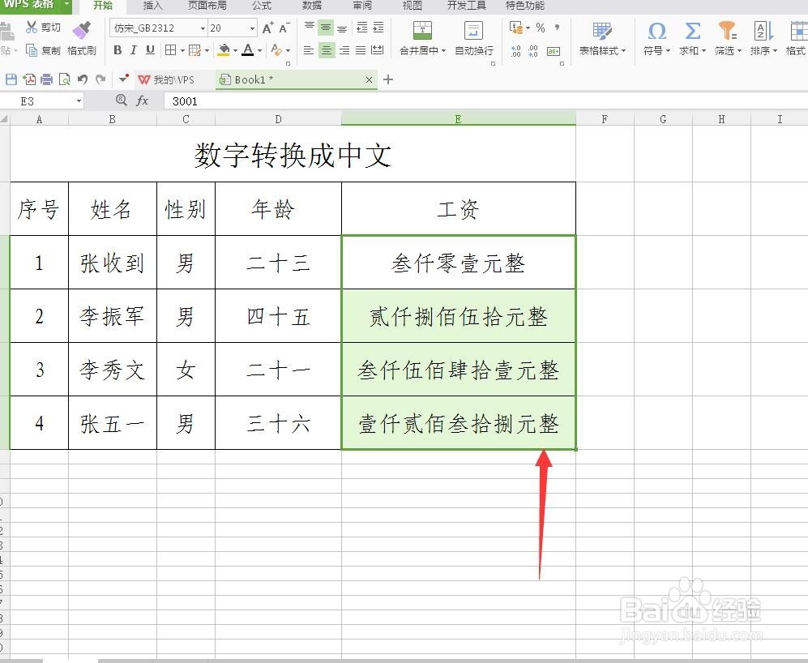Click the save icon in quick access toolbar
808x663 pixels.
(11, 79)
